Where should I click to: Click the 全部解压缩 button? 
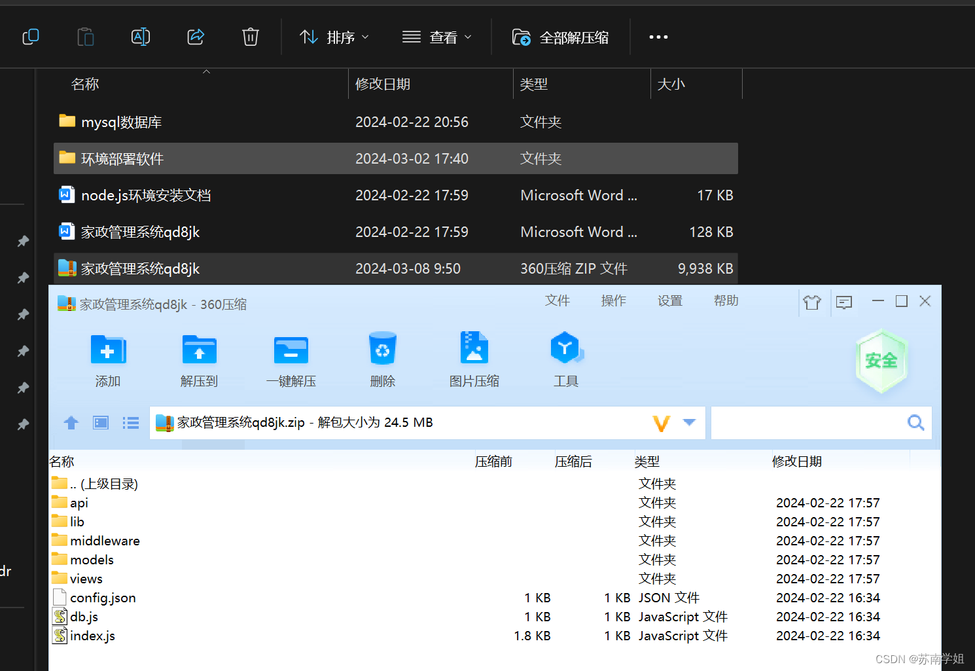coord(561,37)
